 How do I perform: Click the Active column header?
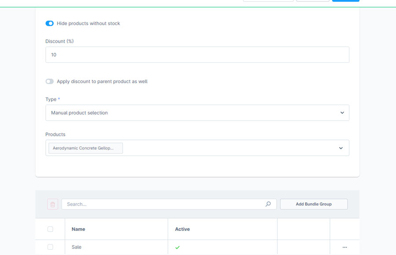[182, 229]
